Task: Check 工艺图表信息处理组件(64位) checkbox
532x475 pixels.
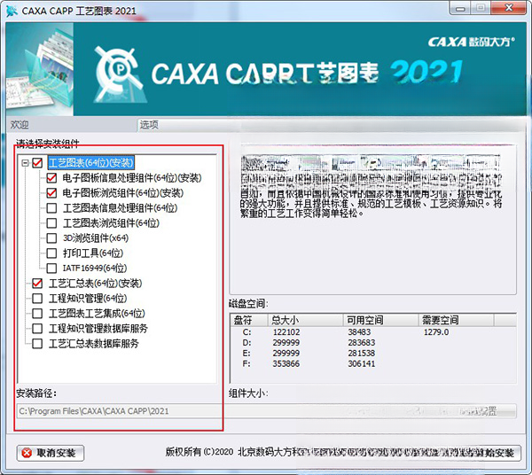Action: tap(51, 208)
